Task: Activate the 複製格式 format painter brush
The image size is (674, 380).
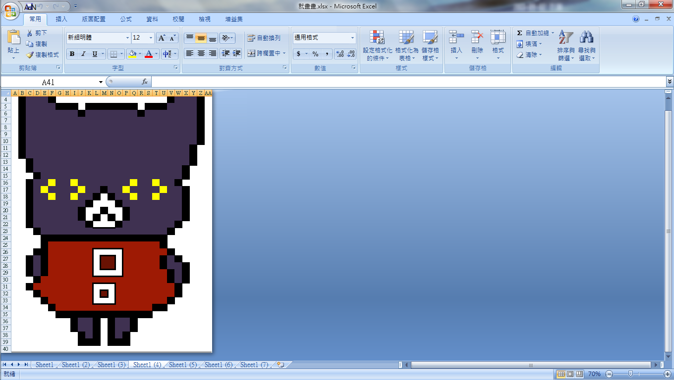Action: coord(43,55)
